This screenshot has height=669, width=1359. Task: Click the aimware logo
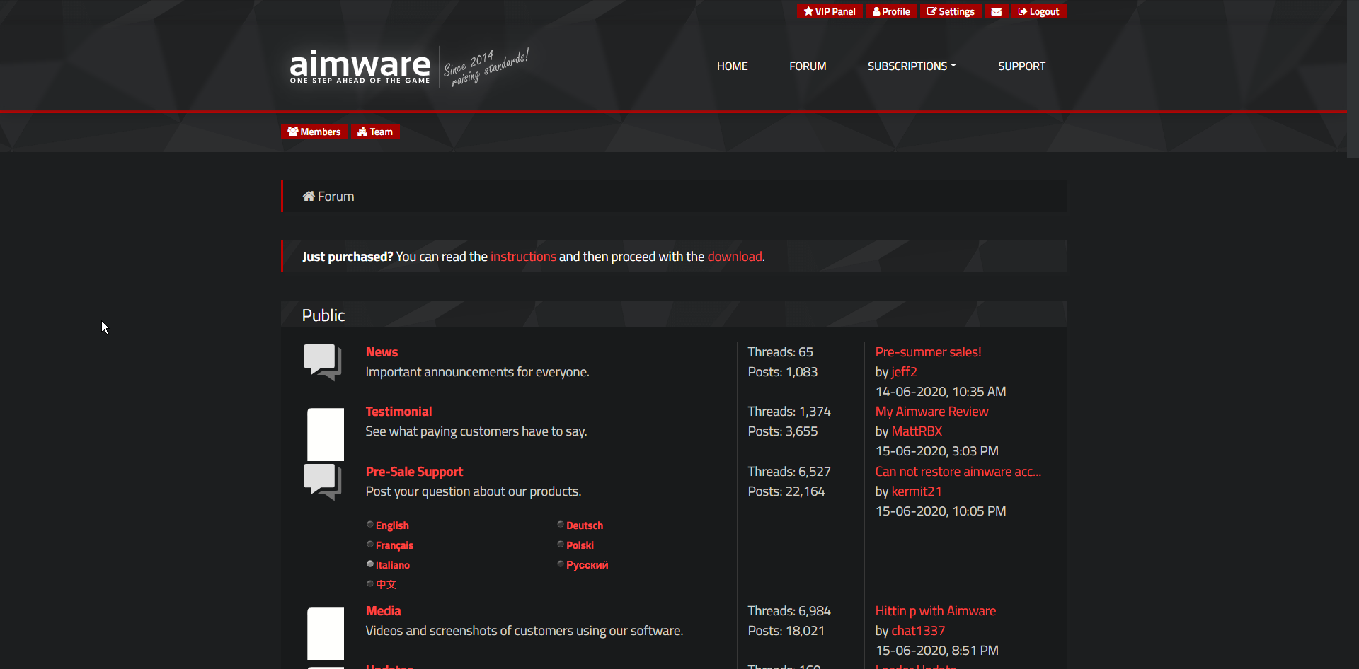(360, 66)
